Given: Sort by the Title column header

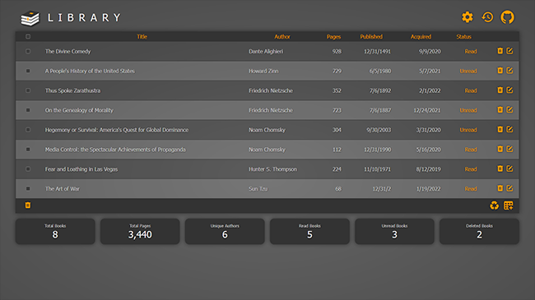Looking at the screenshot, I should click(142, 36).
